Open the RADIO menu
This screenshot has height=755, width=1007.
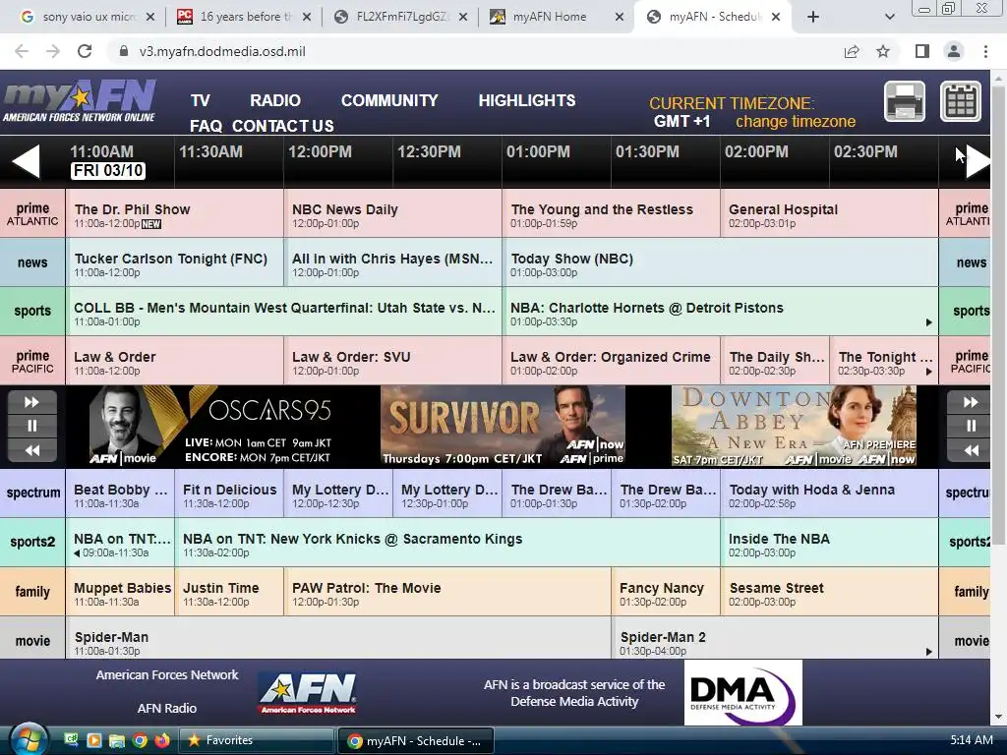click(x=275, y=101)
